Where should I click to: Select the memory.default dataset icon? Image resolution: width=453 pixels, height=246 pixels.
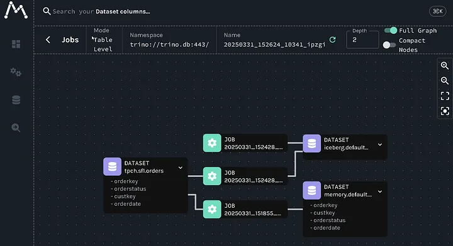tap(311, 190)
